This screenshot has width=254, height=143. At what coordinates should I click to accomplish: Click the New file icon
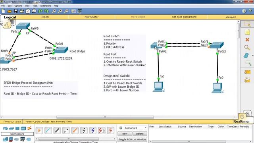tap(3, 11)
